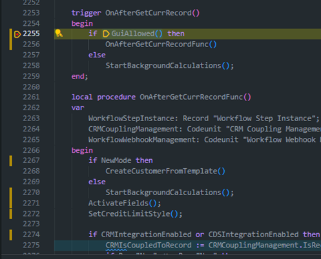
Task: Click line number 2275 in gutter
Action: [31, 245]
